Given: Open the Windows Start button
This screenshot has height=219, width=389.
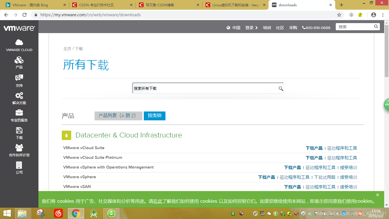Looking at the screenshot, I should [7, 213].
